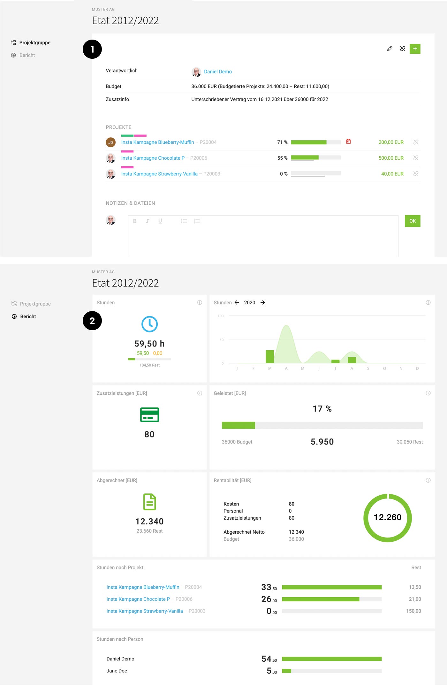Toggle bold formatting in the note editor
This screenshot has width=447, height=686.
(135, 221)
